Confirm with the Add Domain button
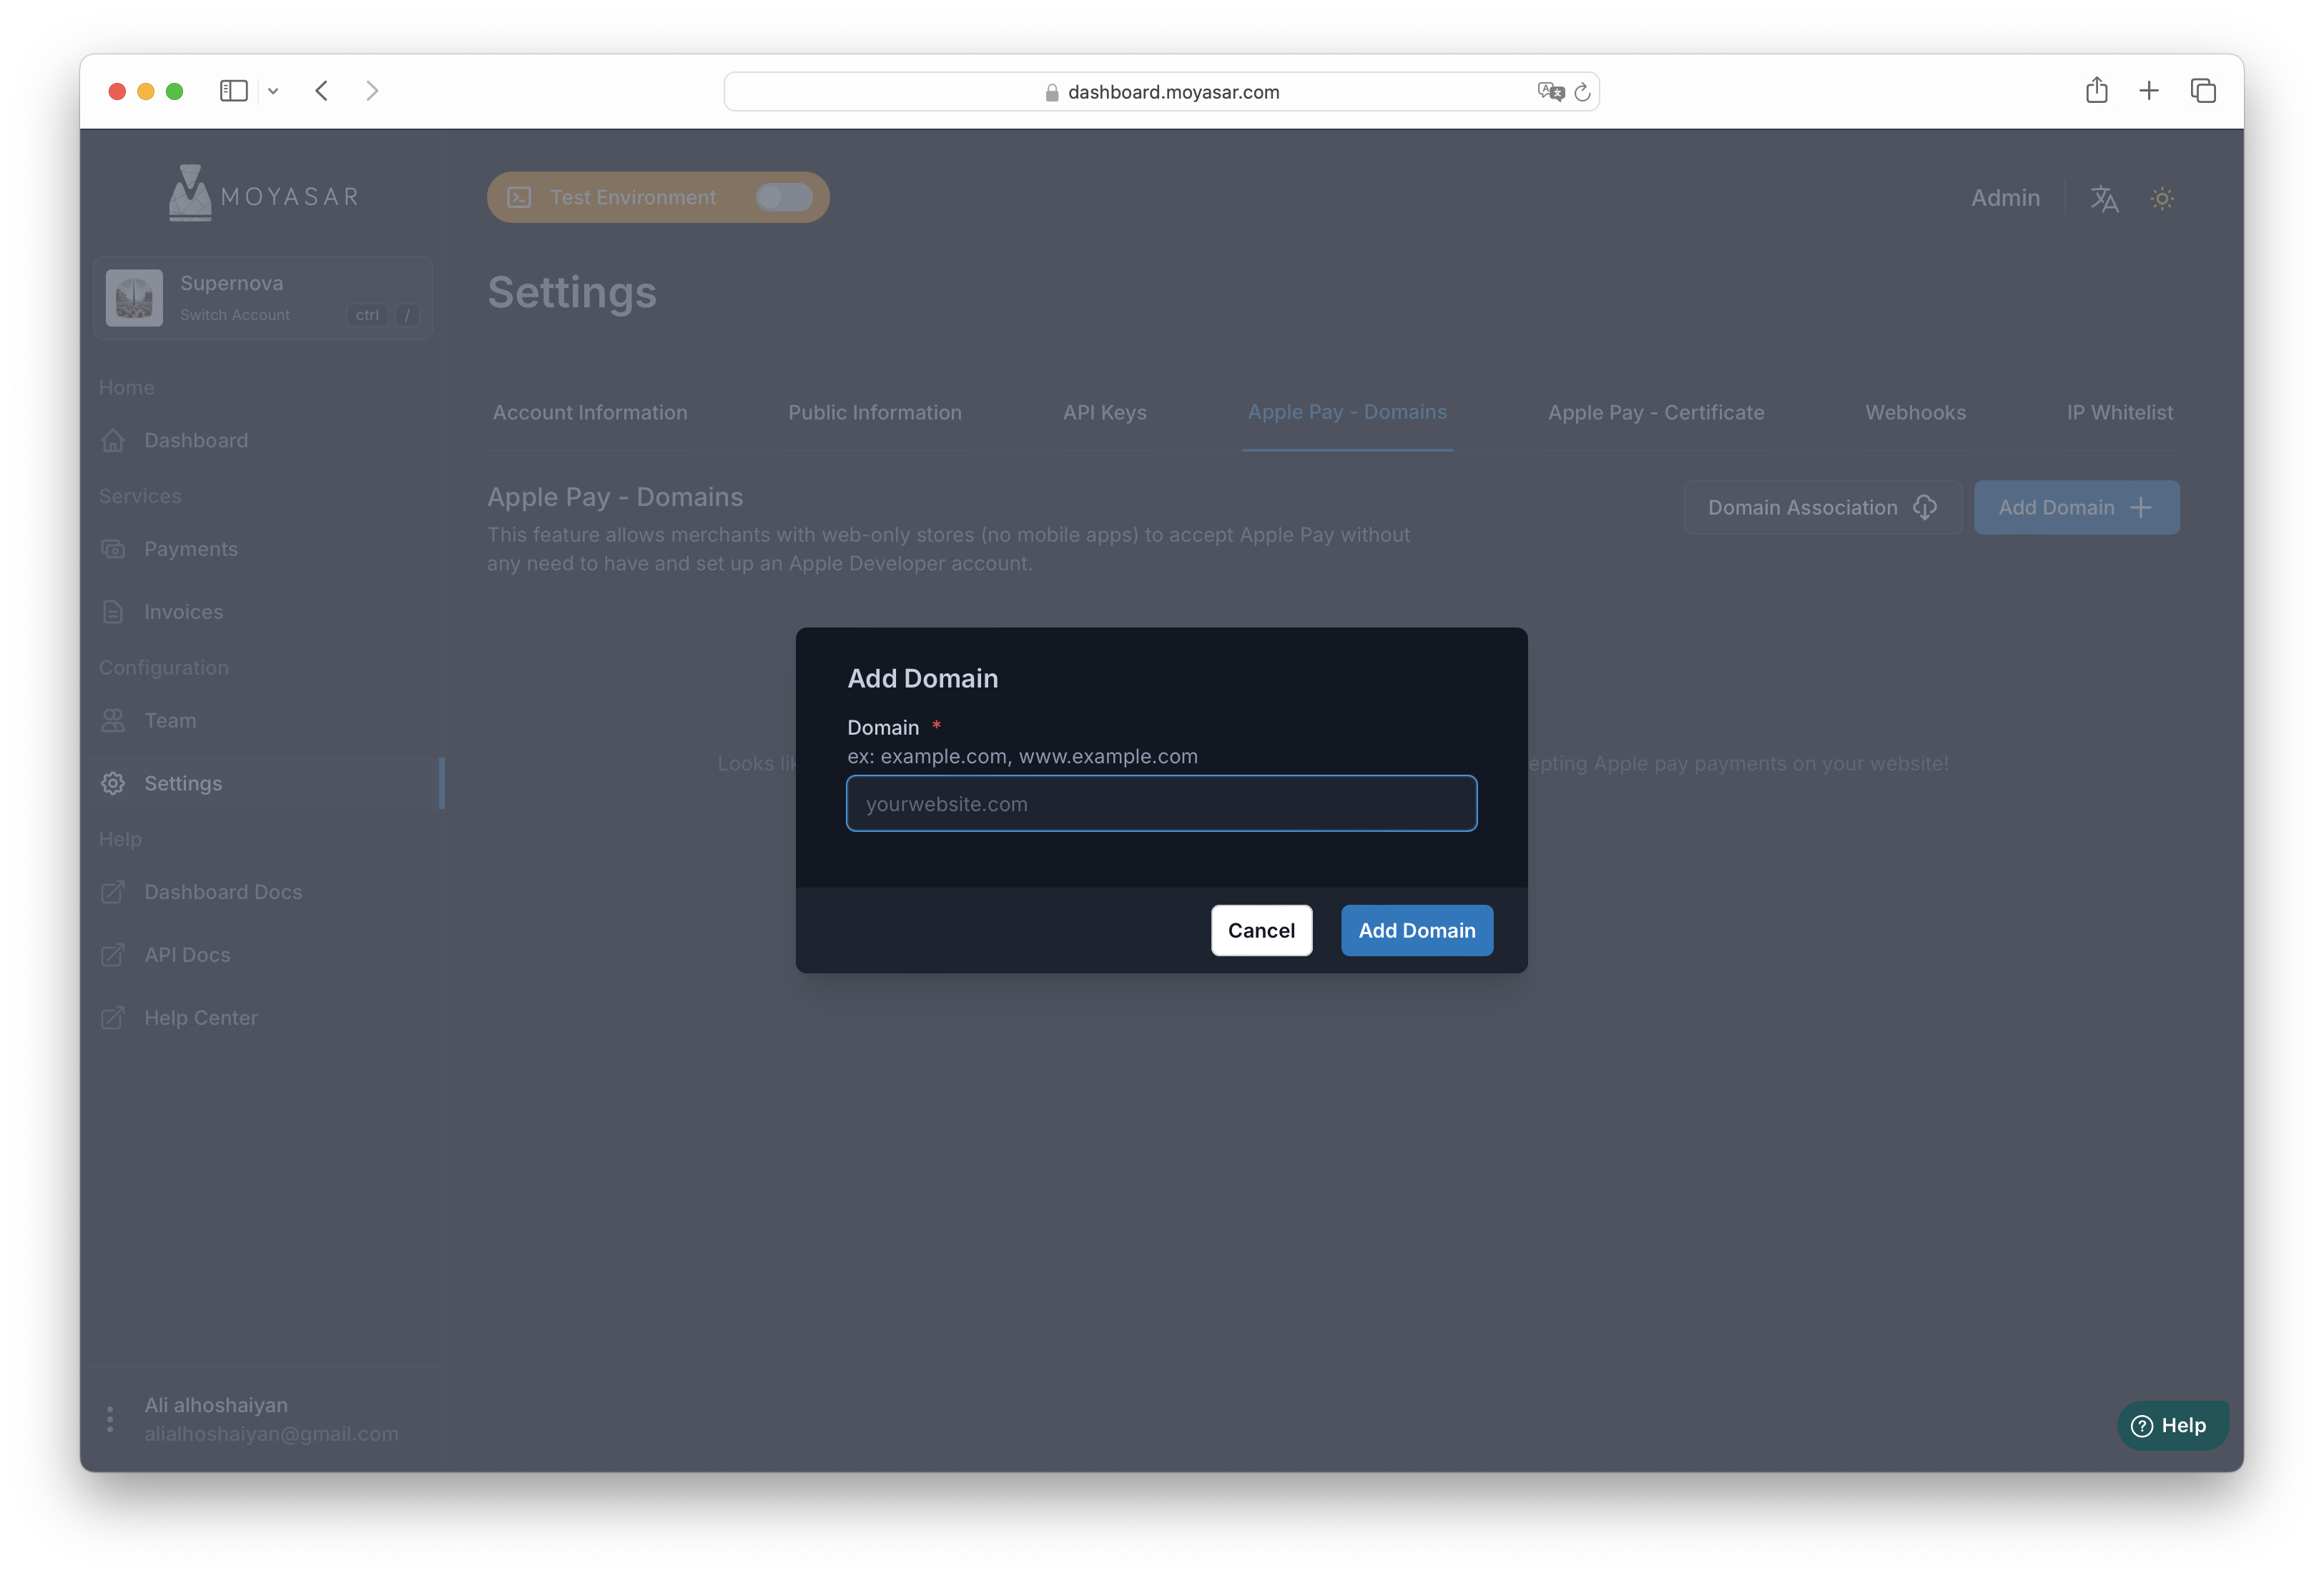This screenshot has height=1578, width=2324. (1416, 929)
